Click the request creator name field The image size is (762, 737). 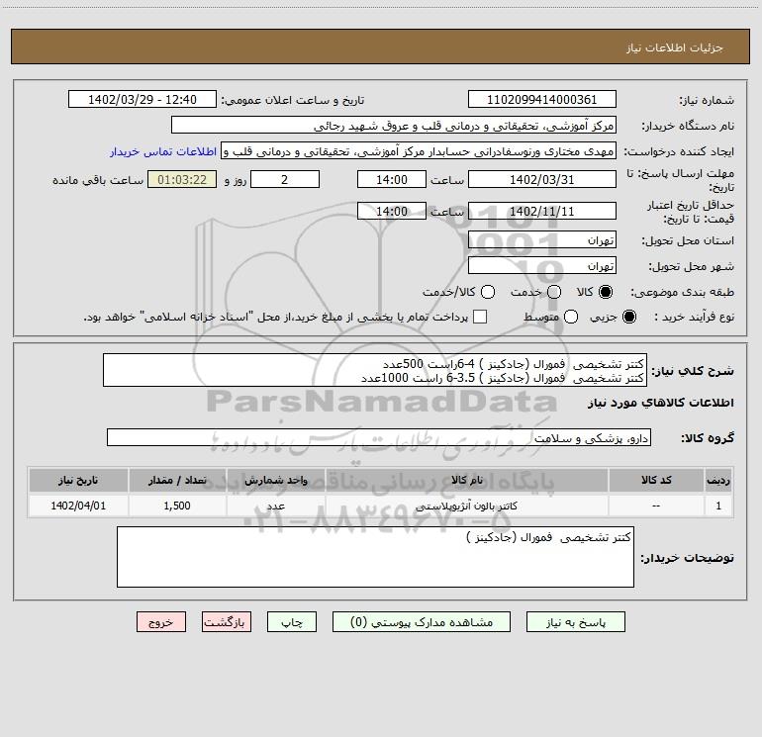419,150
